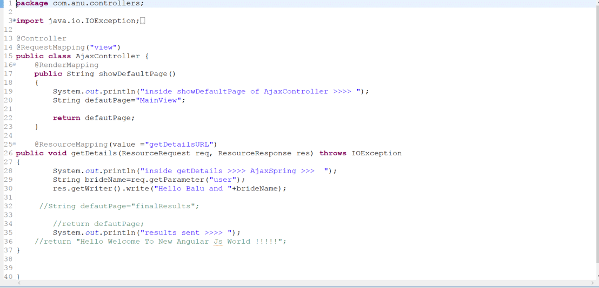Click IOException in the throws clause
Viewport: 599px width, 288px height.
click(376, 153)
